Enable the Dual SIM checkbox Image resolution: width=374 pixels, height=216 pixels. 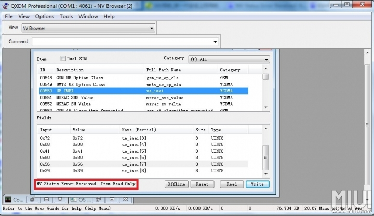click(x=63, y=59)
